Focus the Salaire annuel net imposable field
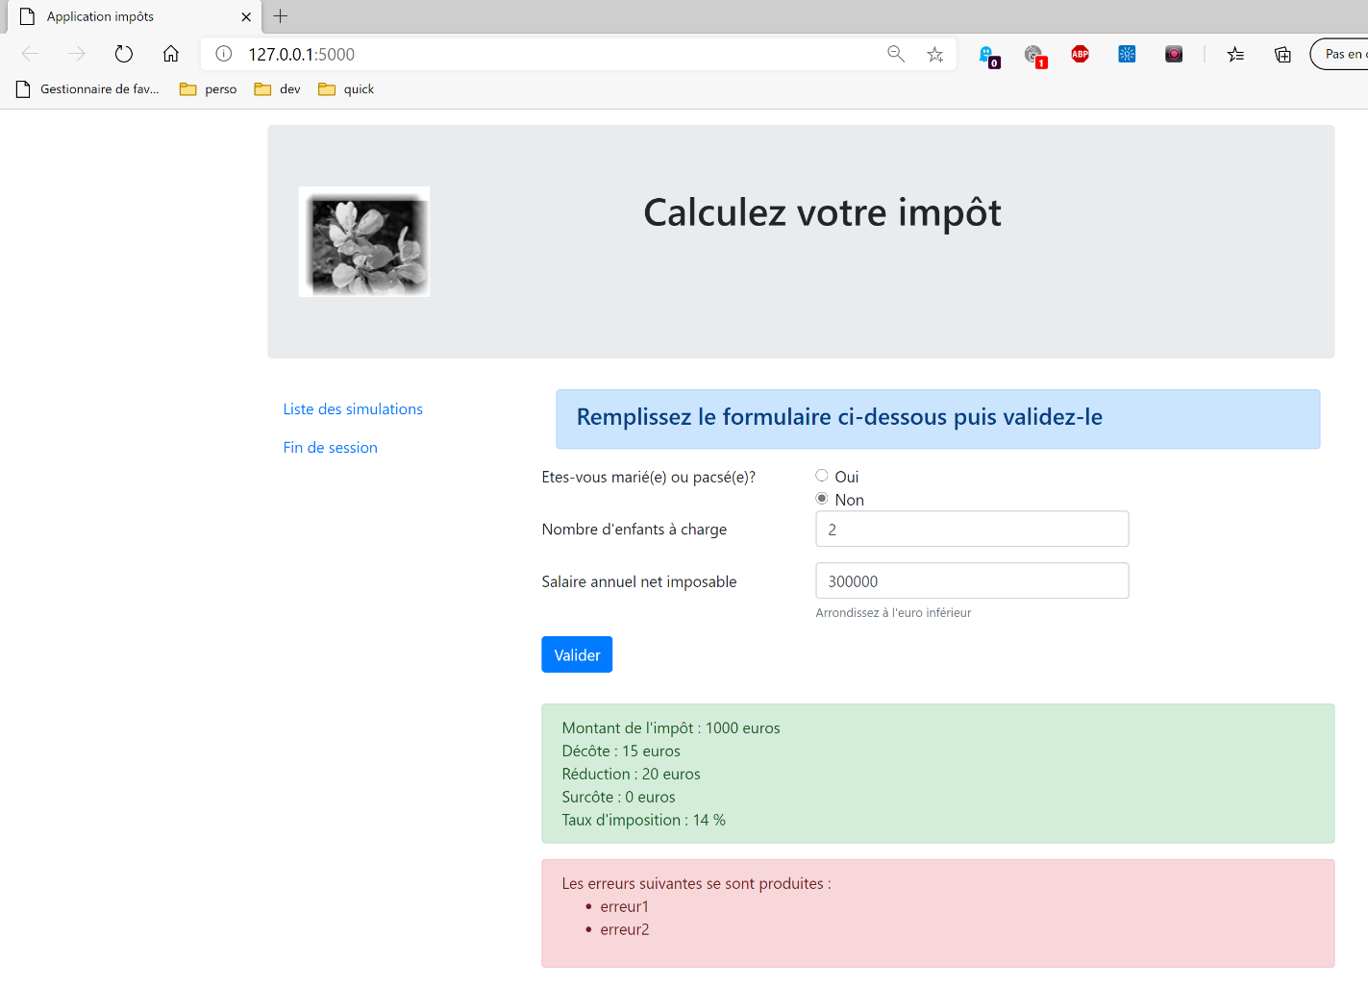The height and width of the screenshot is (986, 1368). tap(971, 581)
